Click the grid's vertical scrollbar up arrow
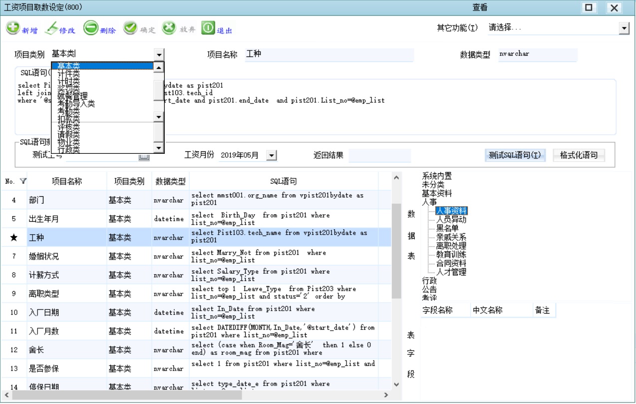The width and height of the screenshot is (636, 404). [396, 177]
